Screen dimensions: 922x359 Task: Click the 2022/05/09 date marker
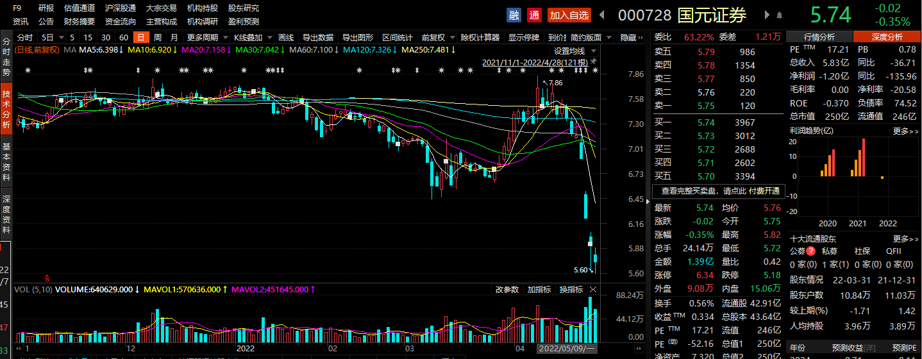point(566,348)
